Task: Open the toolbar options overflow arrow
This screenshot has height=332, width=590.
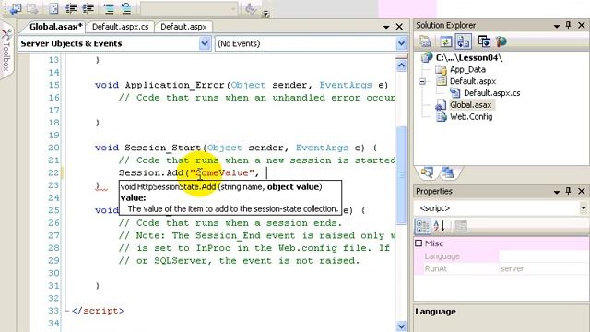Action: [265, 14]
